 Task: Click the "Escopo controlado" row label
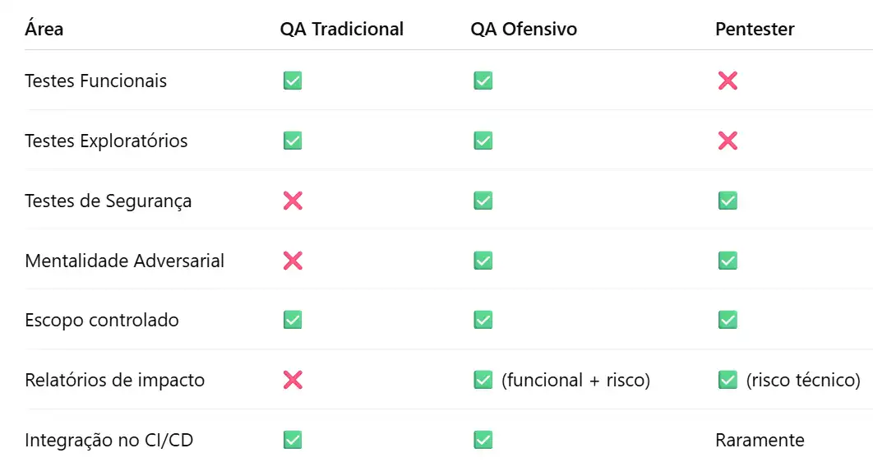pos(102,321)
